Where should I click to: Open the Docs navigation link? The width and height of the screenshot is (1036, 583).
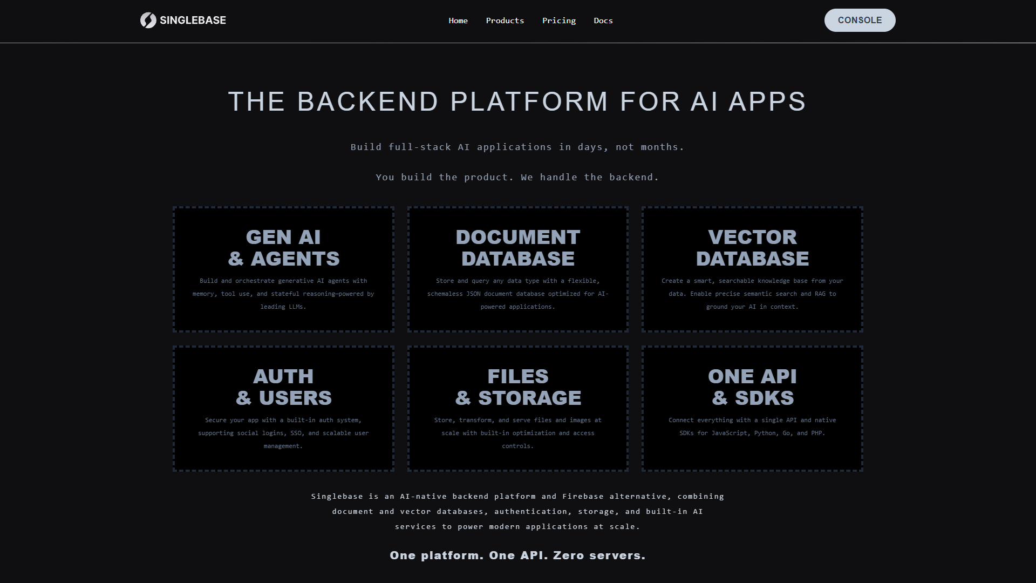603,21
